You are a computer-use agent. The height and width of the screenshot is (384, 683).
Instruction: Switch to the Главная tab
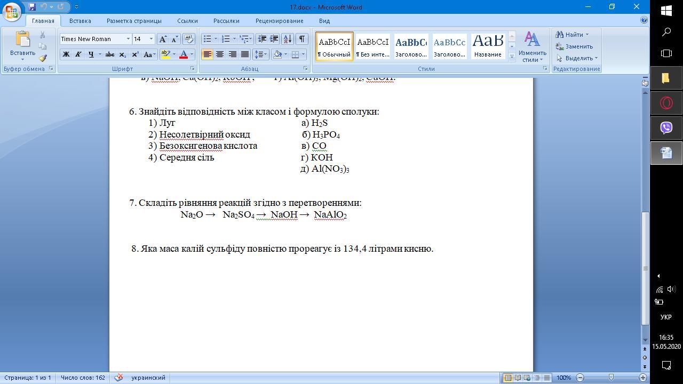click(x=43, y=21)
